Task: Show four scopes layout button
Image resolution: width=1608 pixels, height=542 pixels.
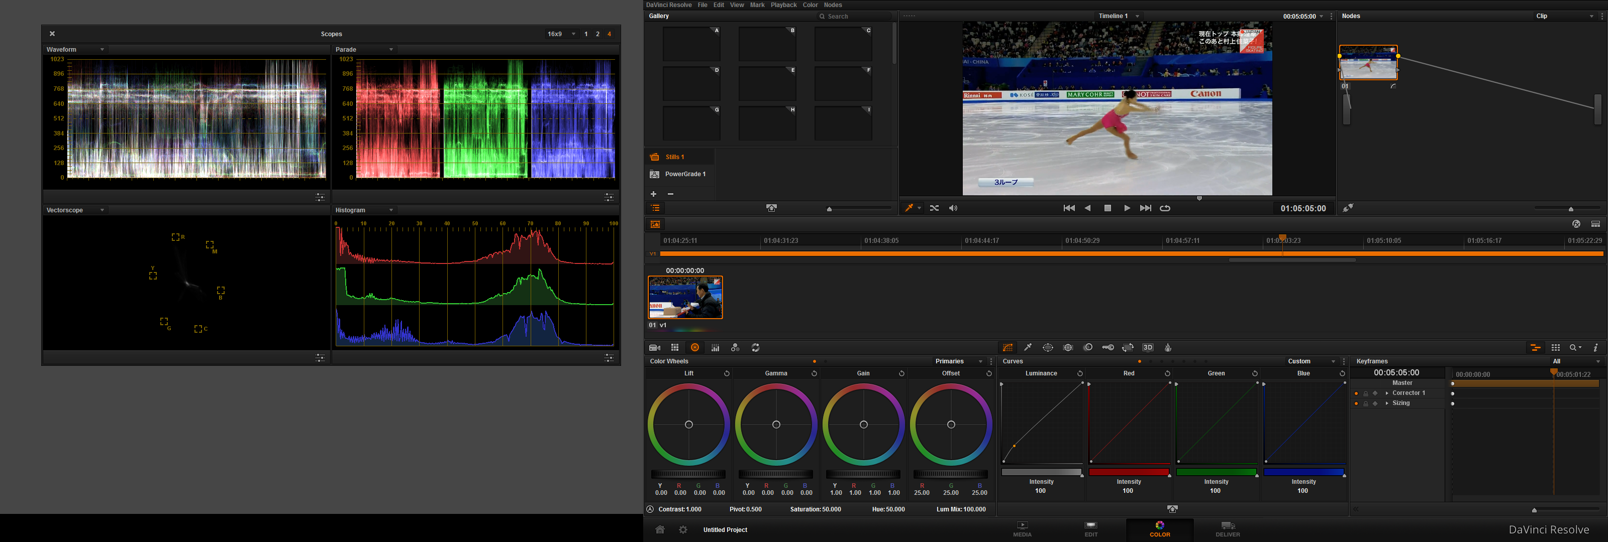Action: coord(609,34)
